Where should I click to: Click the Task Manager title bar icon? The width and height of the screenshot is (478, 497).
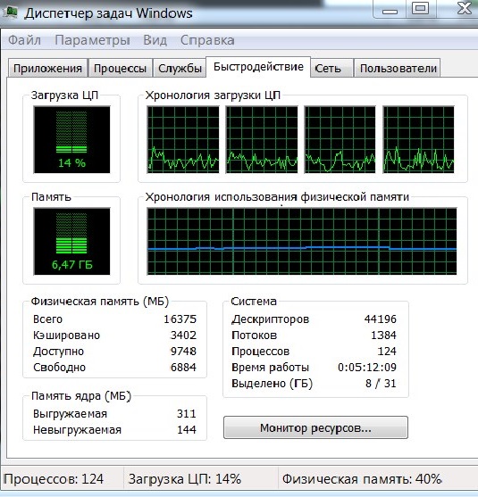10,12
